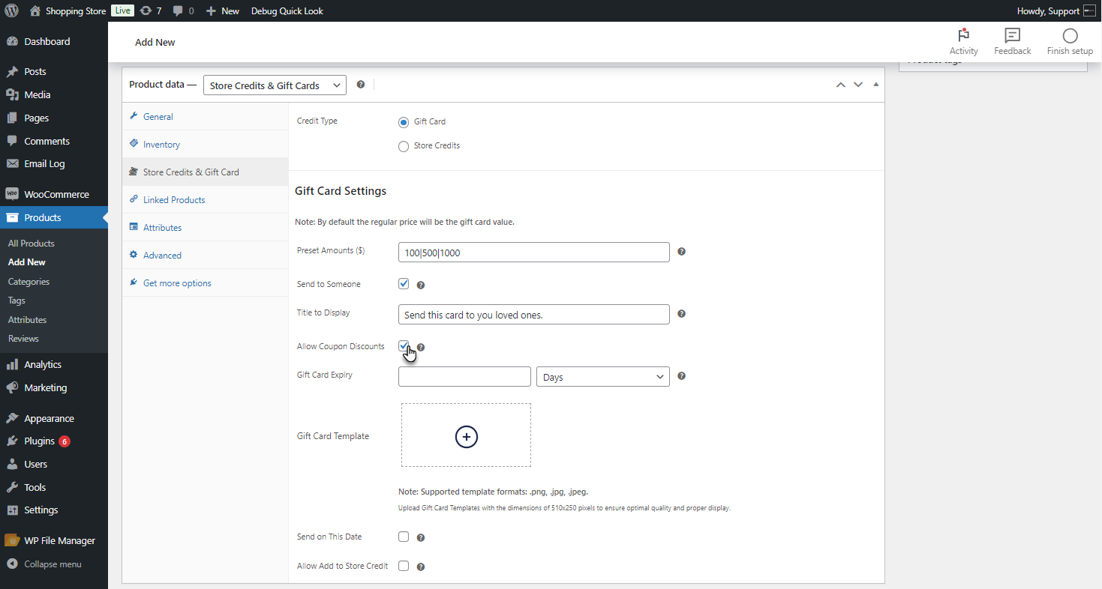Open the 7 pending updates icon

click(151, 10)
